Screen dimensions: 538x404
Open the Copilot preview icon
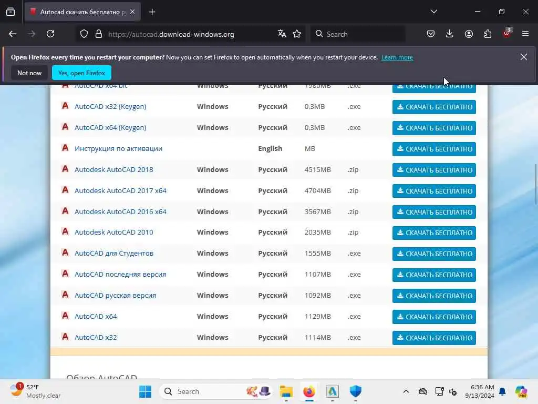tap(521, 391)
